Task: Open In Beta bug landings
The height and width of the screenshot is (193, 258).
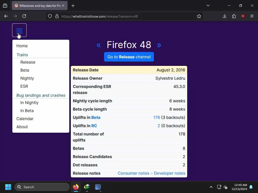Action: point(27,111)
